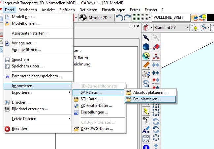Click the red and light blue arrows icon
The height and width of the screenshot is (149, 214).
(x=156, y=80)
